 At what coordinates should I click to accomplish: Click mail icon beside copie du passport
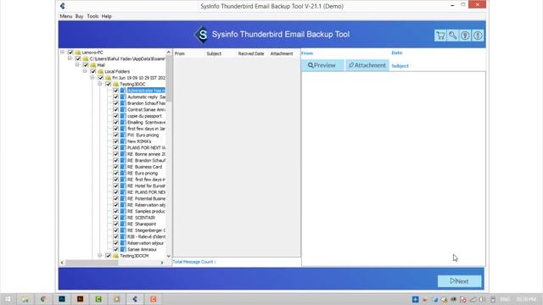(x=123, y=116)
